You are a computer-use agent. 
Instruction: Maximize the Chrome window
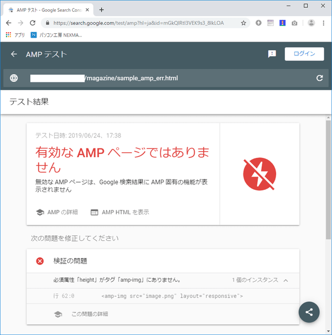point(305,6)
